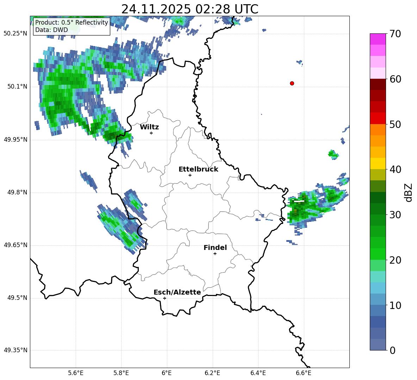417x380 pixels.
Task: Click the 49.5°N latitude label
Action: pyautogui.click(x=18, y=298)
